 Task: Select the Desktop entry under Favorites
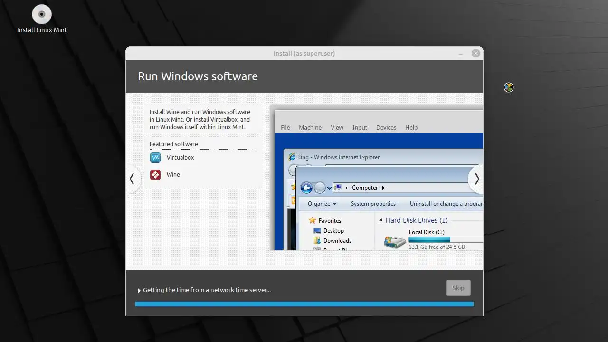(x=333, y=231)
